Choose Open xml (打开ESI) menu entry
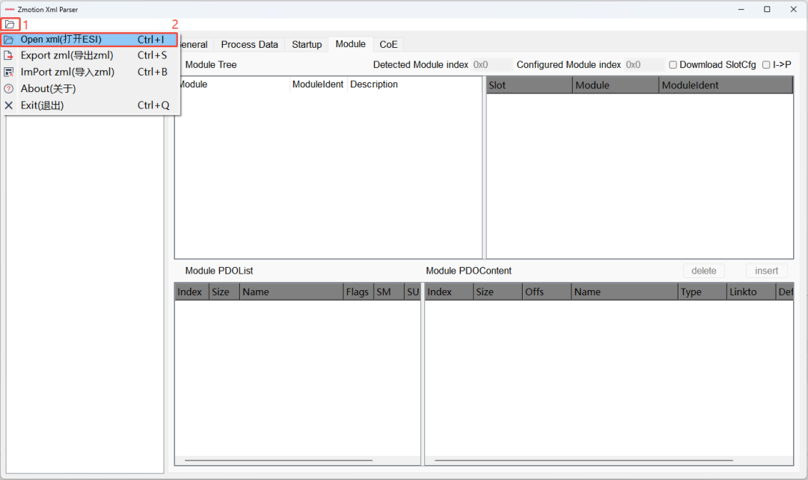Viewport: 808px width, 480px height. point(90,40)
